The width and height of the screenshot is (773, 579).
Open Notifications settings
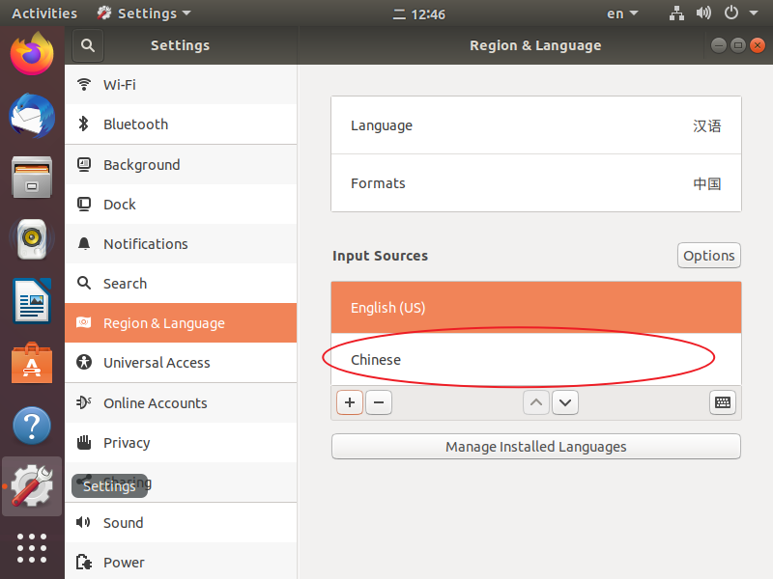coord(181,244)
